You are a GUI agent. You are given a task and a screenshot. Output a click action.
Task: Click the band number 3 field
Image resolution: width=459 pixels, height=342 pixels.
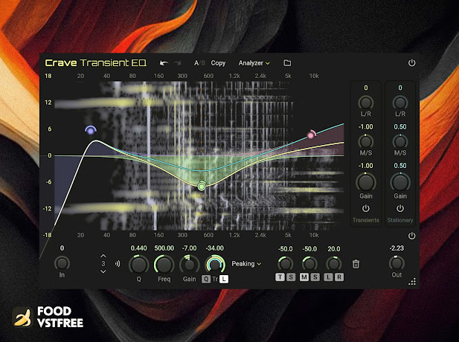click(103, 264)
